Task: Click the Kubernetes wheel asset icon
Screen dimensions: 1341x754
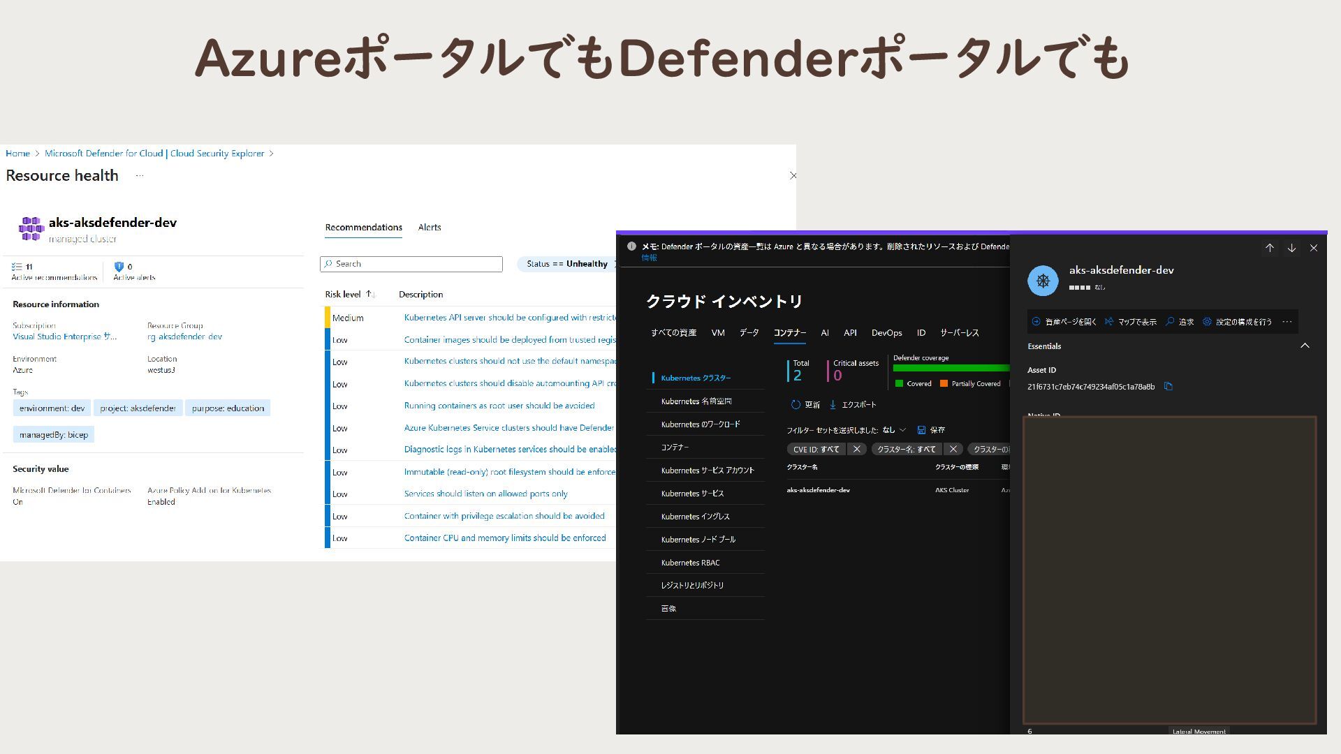Action: 1043,281
